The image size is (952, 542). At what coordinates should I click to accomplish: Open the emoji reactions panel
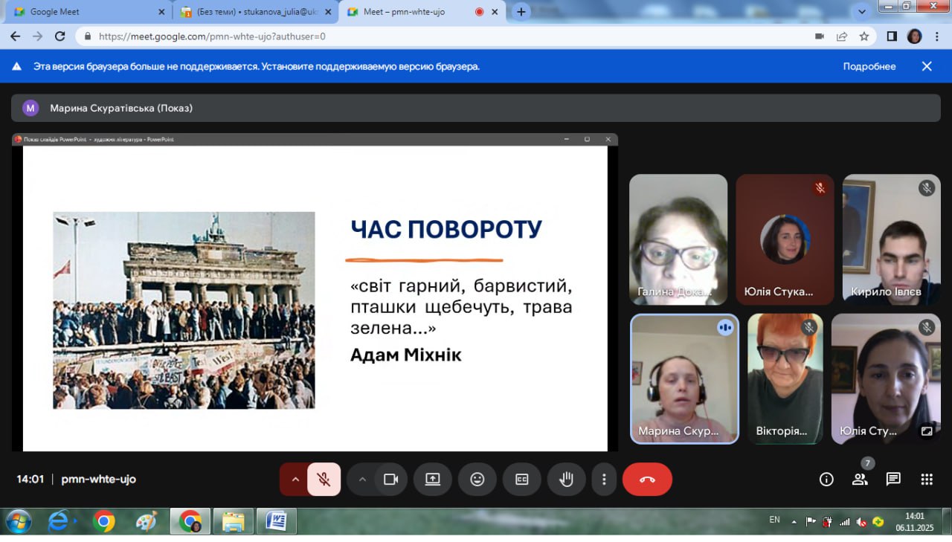[477, 480]
